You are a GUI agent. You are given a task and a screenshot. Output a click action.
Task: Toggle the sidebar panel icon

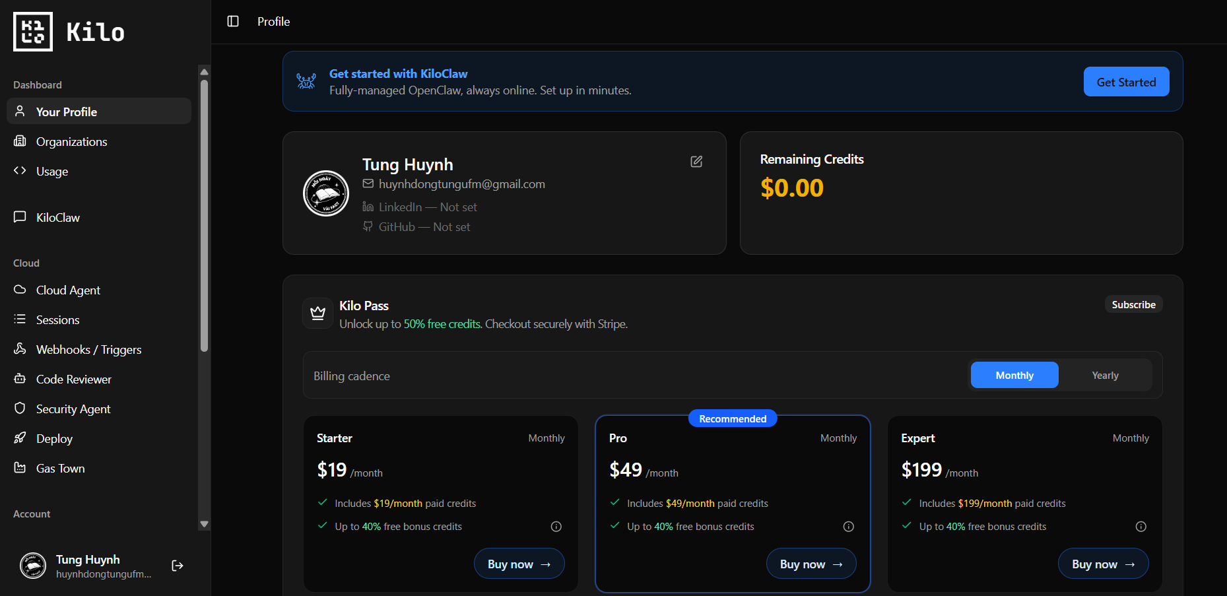[233, 21]
